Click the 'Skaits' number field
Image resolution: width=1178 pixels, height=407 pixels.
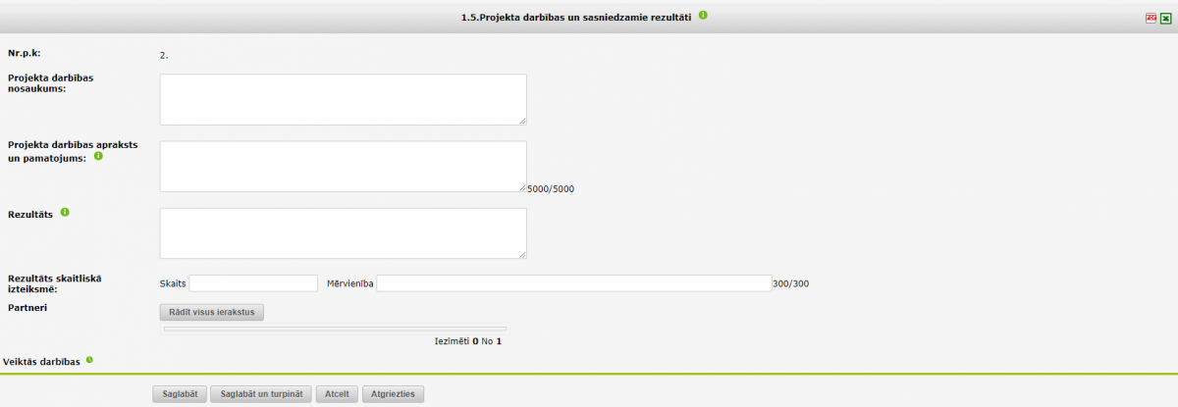(253, 283)
